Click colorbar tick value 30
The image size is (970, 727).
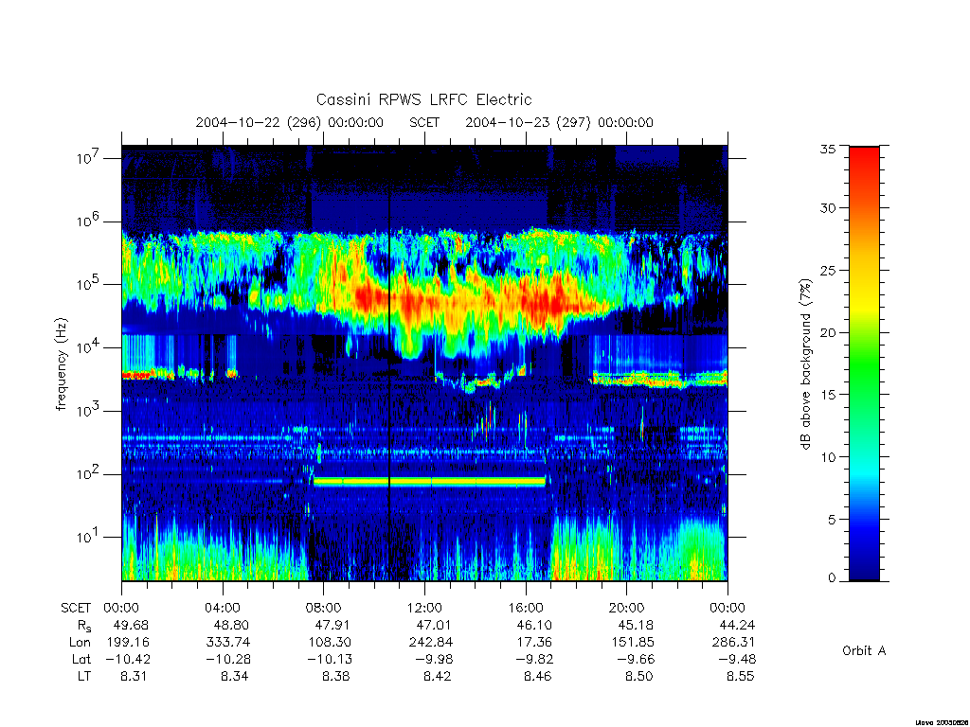coord(828,207)
